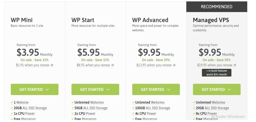The height and width of the screenshot is (122, 256).
Task: Click '1 Website' feature in WP Mini
Action: click(x=21, y=103)
